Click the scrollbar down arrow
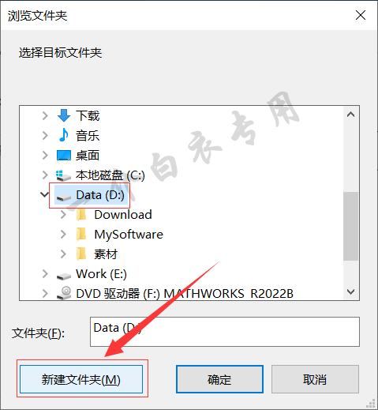Screen dimensions: 378x410 click(350, 292)
